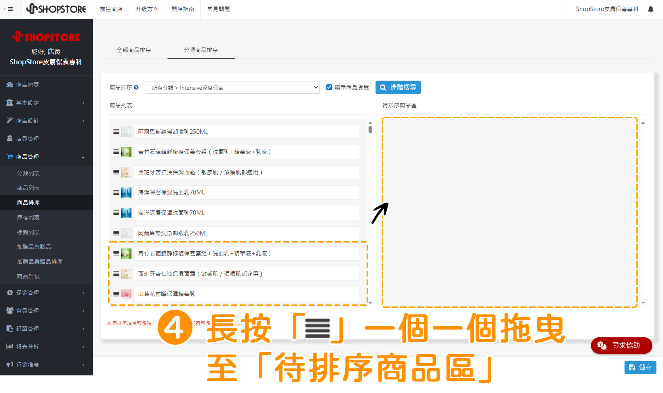The height and width of the screenshot is (393, 663).
Task: Open the 所有分類 > Intensive深度保養 category dropdown
Action: (232, 88)
